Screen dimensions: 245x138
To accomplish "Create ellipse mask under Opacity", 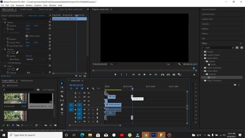I will coord(9,53).
